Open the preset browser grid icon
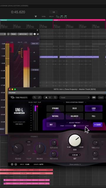The height and width of the screenshot is (188, 106). 94,98
